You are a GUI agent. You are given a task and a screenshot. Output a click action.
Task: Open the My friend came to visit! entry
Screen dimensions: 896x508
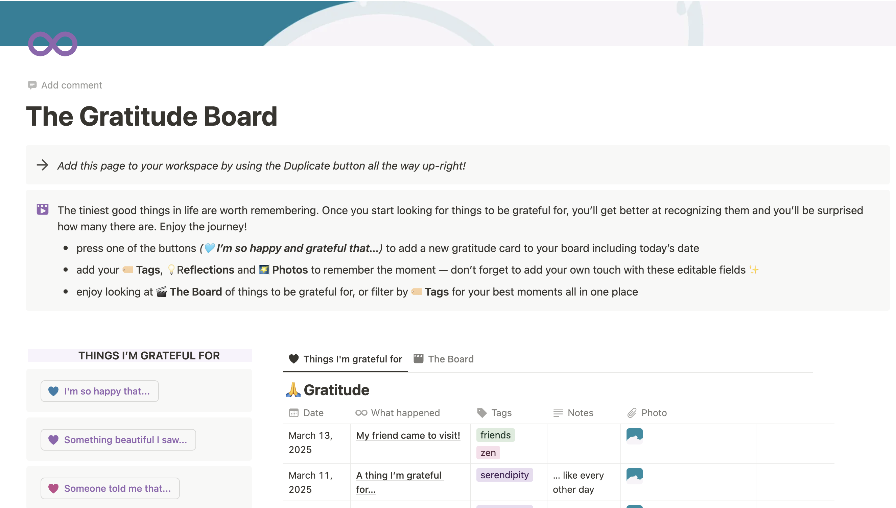click(408, 435)
